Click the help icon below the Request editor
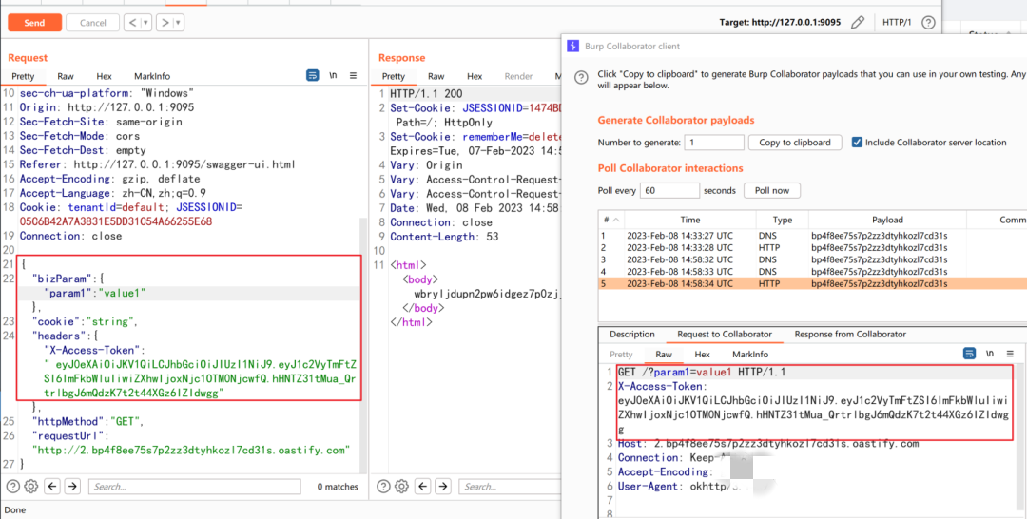The height and width of the screenshot is (519, 1027). point(13,487)
